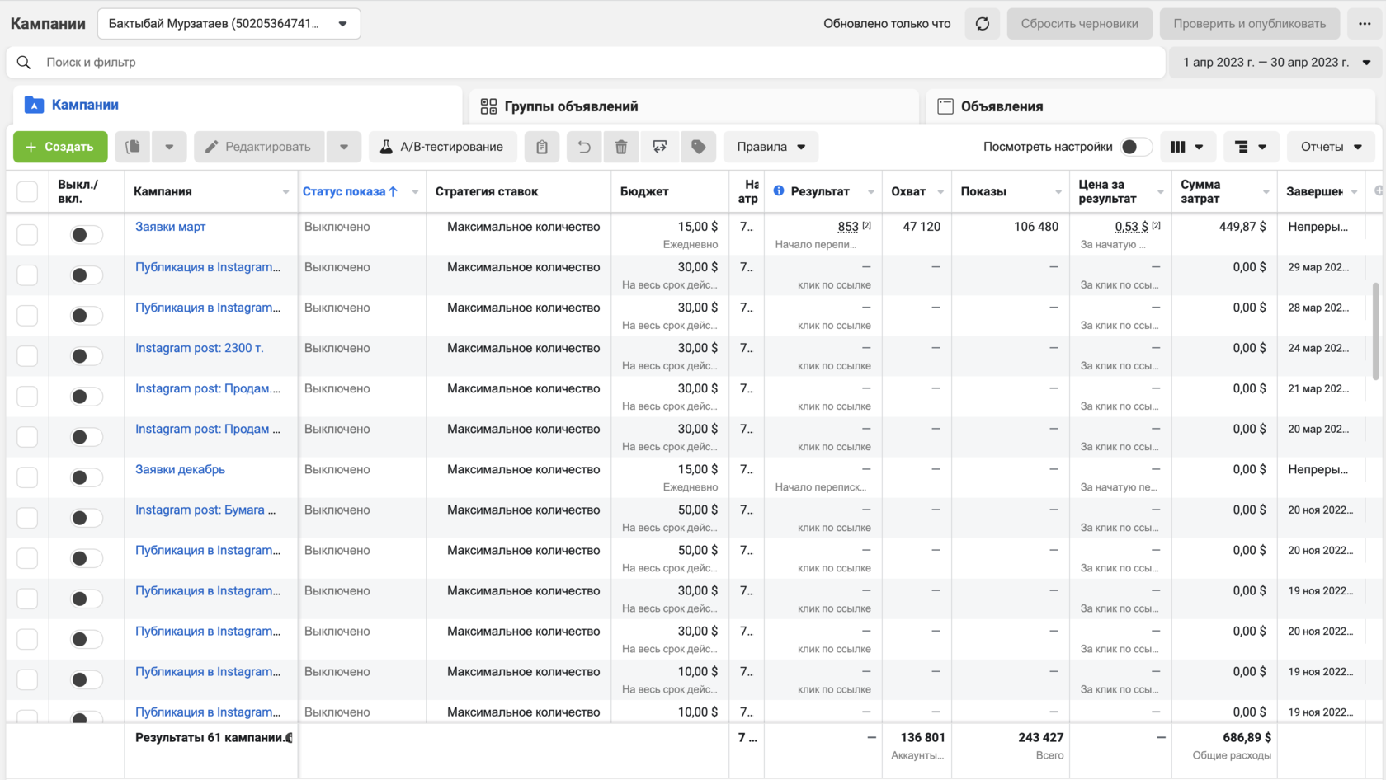
Task: Click the pencil edit icon
Action: [x=212, y=147]
